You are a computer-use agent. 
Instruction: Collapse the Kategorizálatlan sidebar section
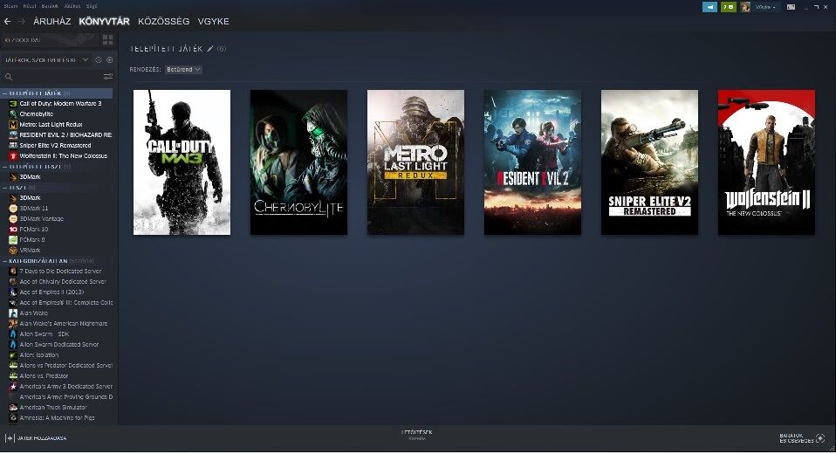pos(4,261)
